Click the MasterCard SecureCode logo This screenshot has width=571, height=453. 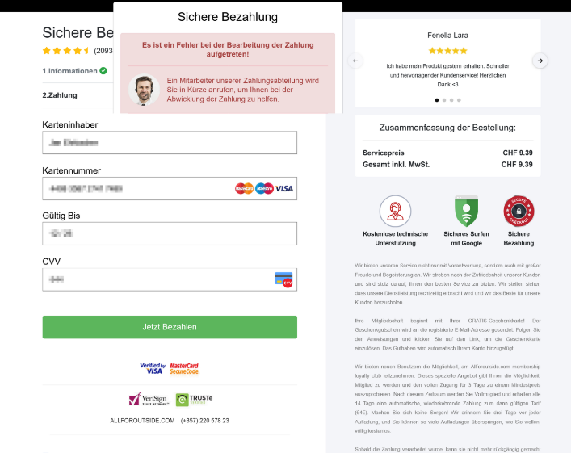coord(184,368)
